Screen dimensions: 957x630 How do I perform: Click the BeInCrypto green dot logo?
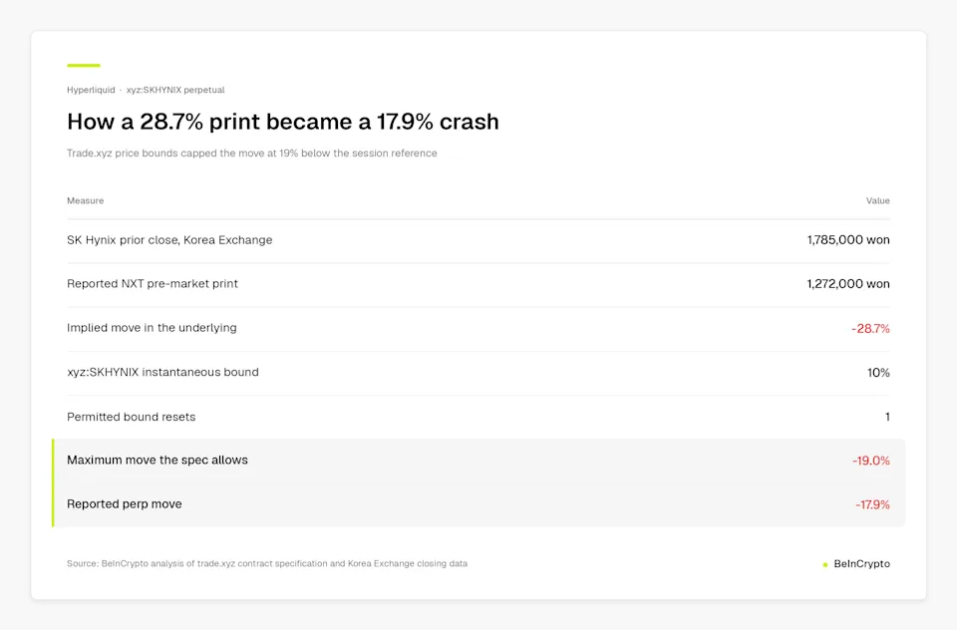(x=825, y=564)
